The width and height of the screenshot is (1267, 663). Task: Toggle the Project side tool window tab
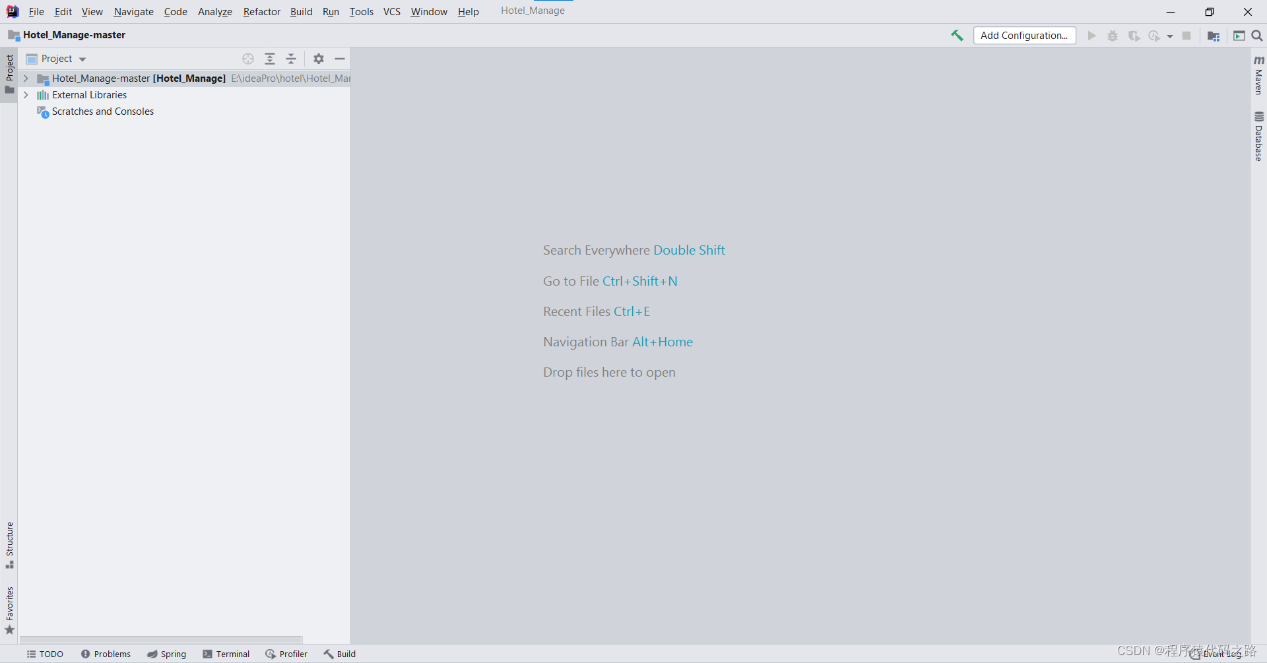pos(9,75)
